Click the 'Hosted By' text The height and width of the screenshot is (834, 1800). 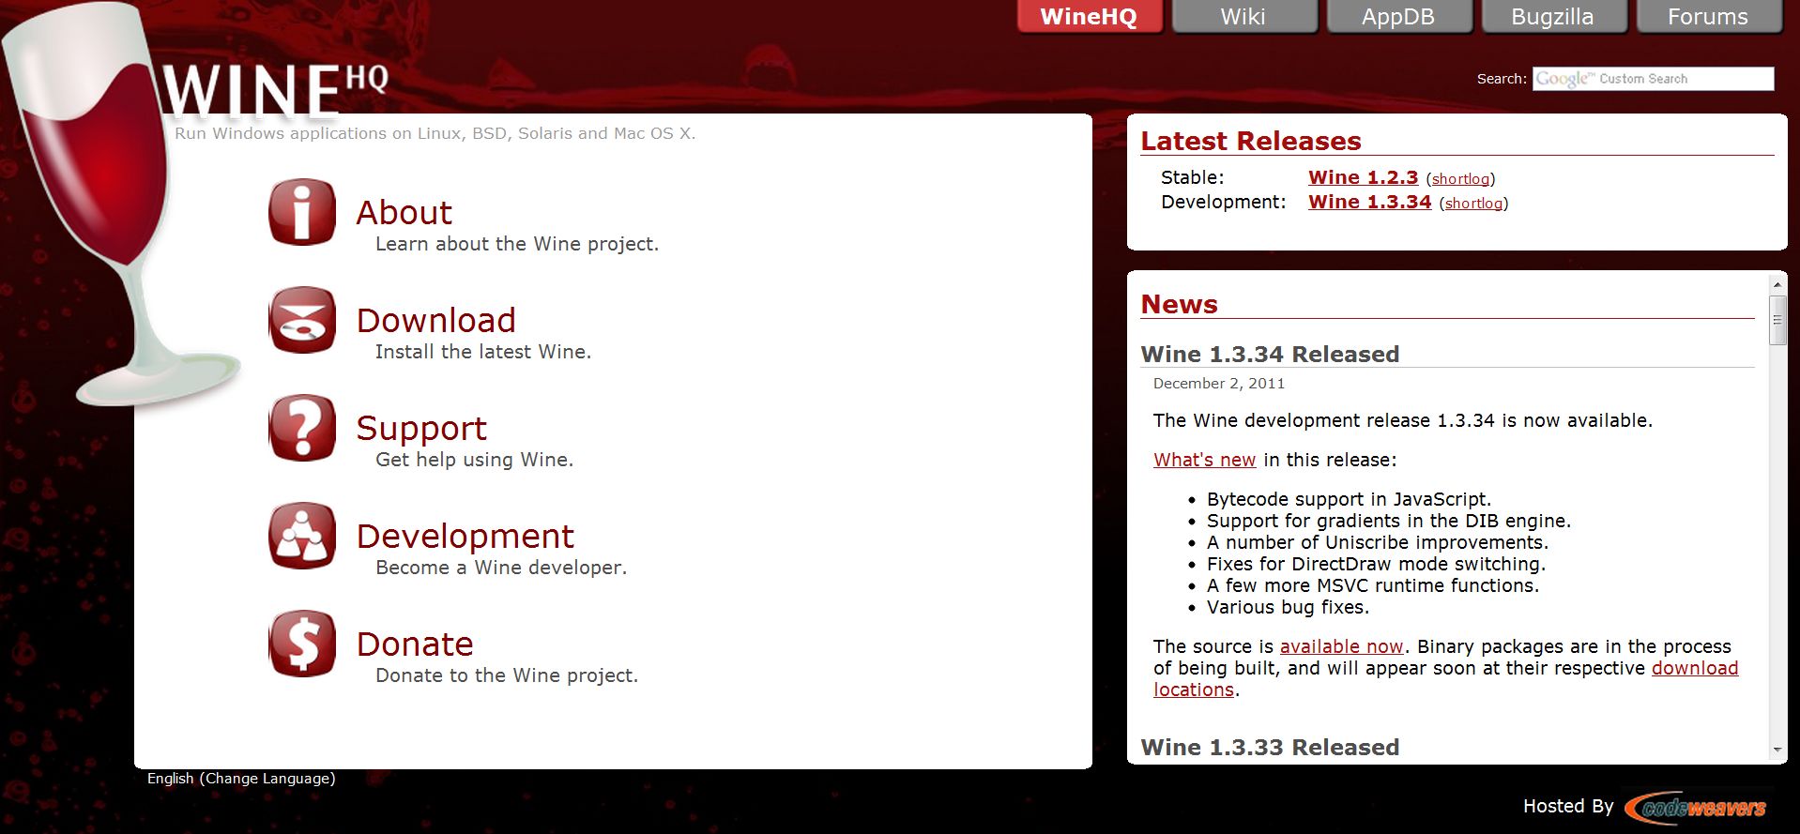point(1568,806)
